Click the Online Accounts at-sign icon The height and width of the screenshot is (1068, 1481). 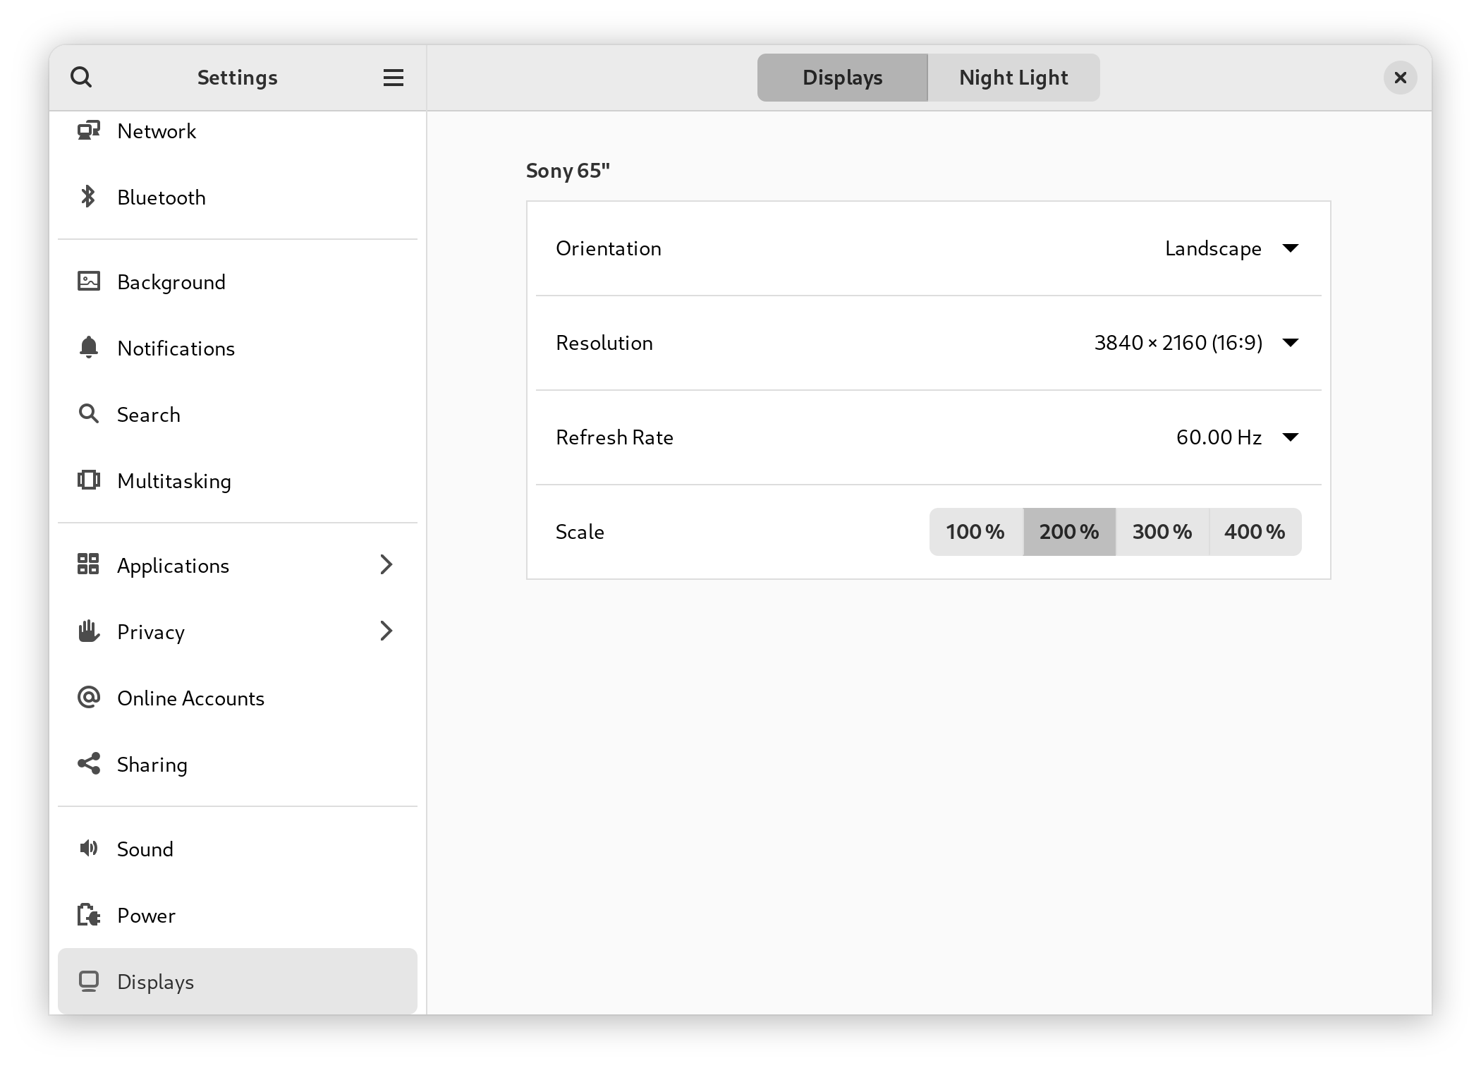pos(89,697)
